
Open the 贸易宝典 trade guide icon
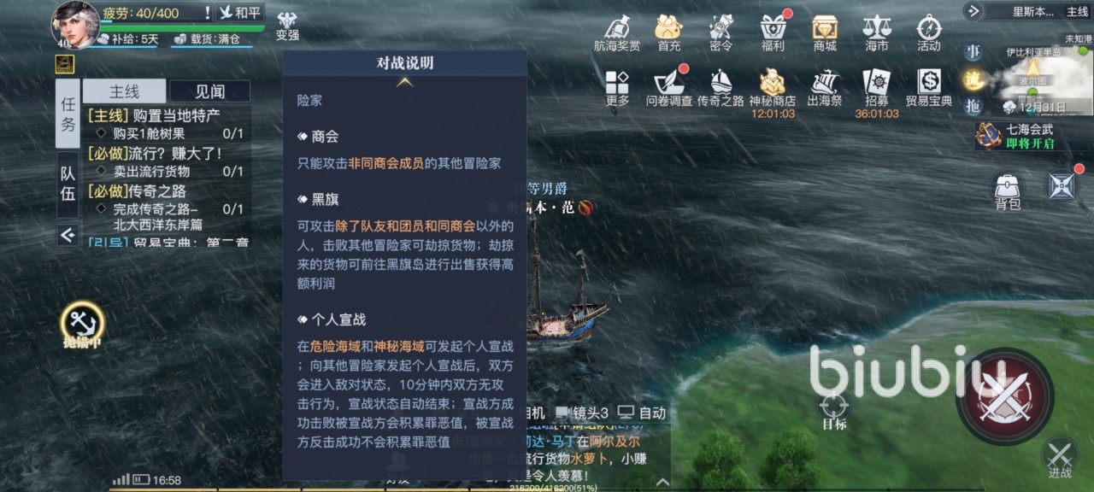pyautogui.click(x=929, y=88)
